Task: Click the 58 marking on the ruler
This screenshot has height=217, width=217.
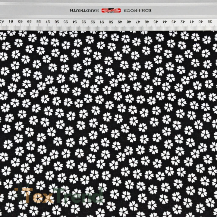Action: coord(39,22)
